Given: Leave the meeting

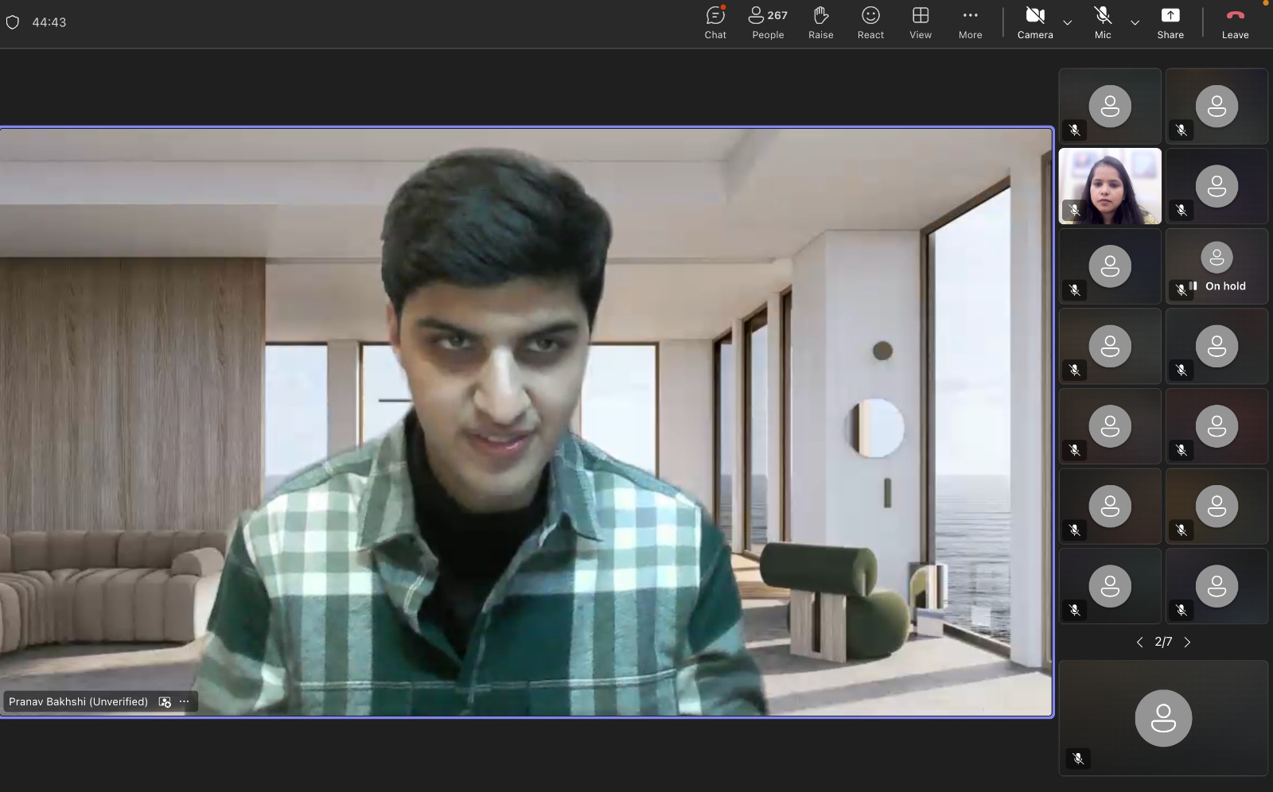Looking at the screenshot, I should [1235, 22].
